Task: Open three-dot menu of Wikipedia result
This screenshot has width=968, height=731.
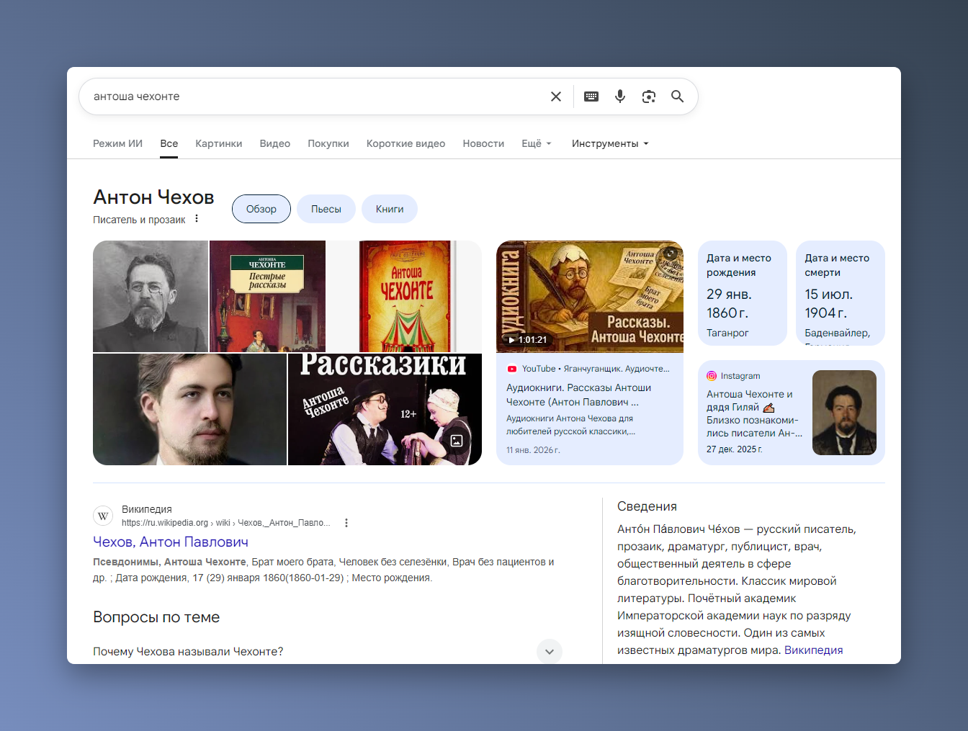Action: coord(346,523)
